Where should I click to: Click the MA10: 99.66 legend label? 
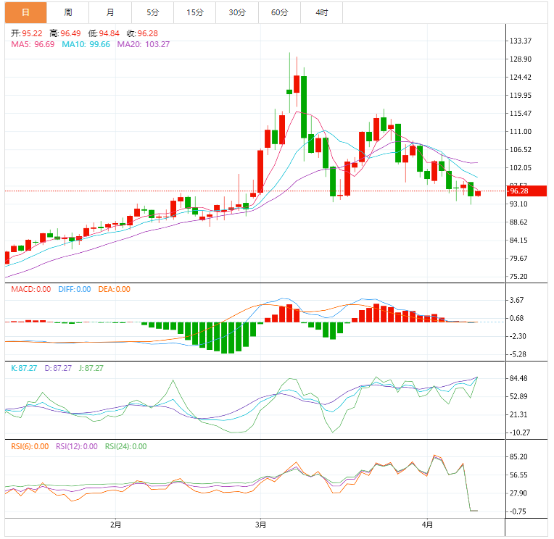coord(86,44)
